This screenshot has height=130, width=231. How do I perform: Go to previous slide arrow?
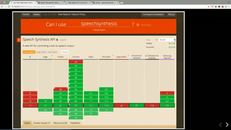(x=221, y=125)
